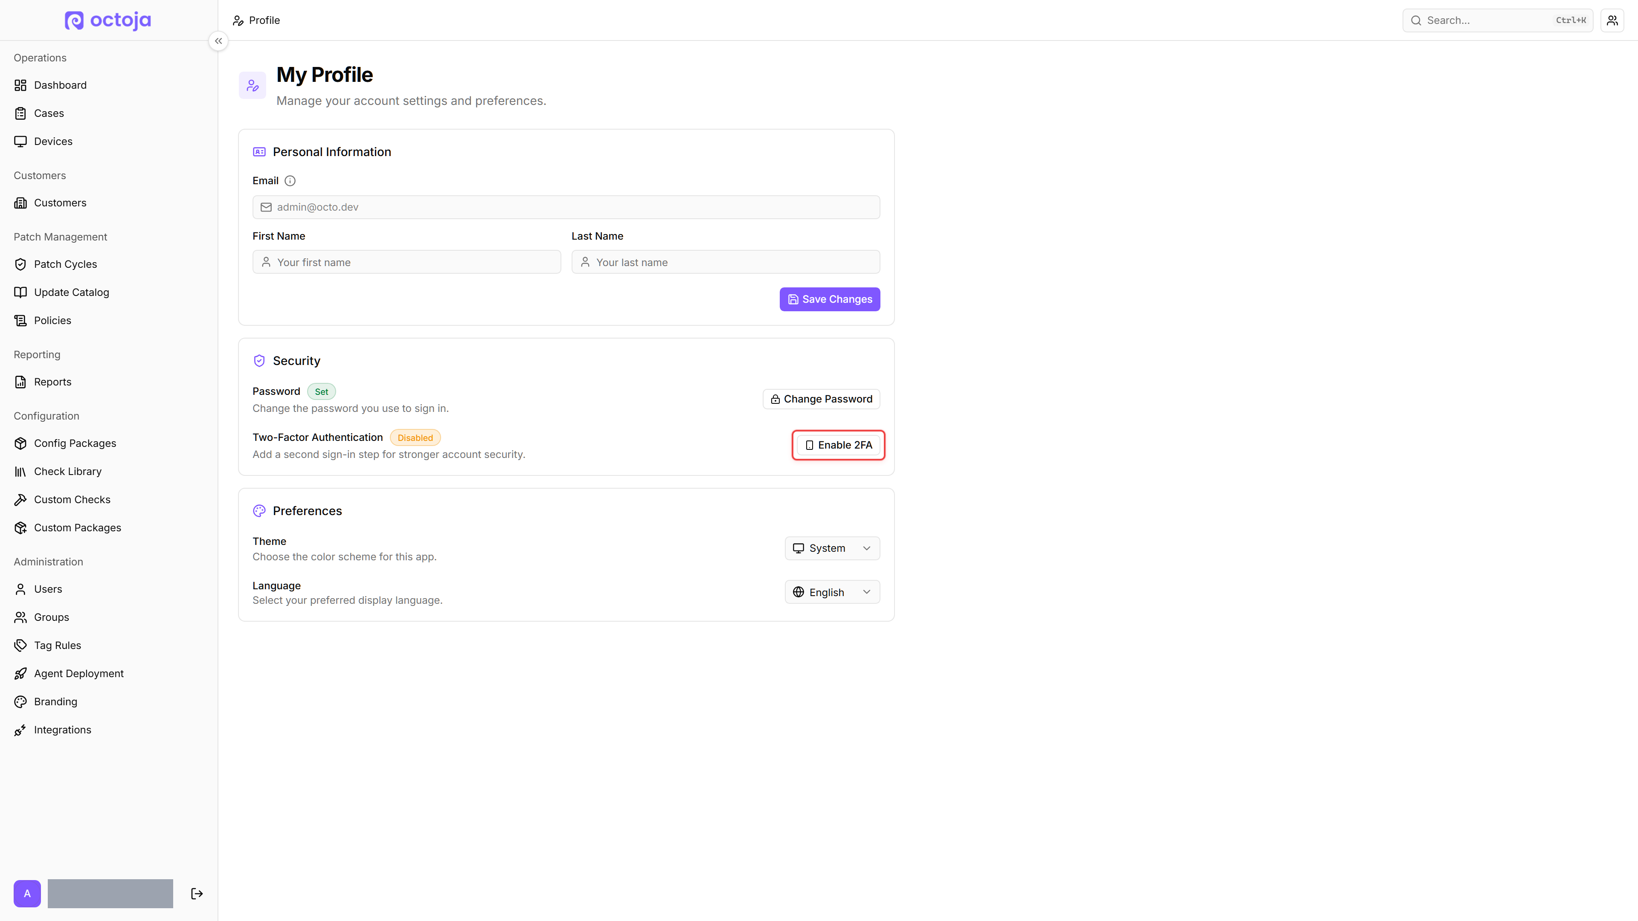Click the info icon next to Email
1638x921 pixels.
[x=290, y=180]
